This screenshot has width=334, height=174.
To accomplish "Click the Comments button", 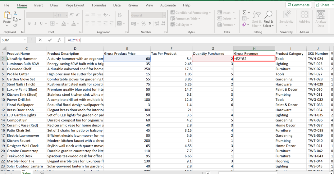I will tap(299, 5).
